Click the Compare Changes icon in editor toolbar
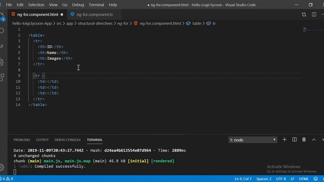The image size is (324, 182). tap(304, 15)
